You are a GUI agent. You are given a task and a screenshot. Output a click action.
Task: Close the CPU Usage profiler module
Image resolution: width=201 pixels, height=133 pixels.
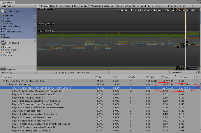[x=35, y=9]
